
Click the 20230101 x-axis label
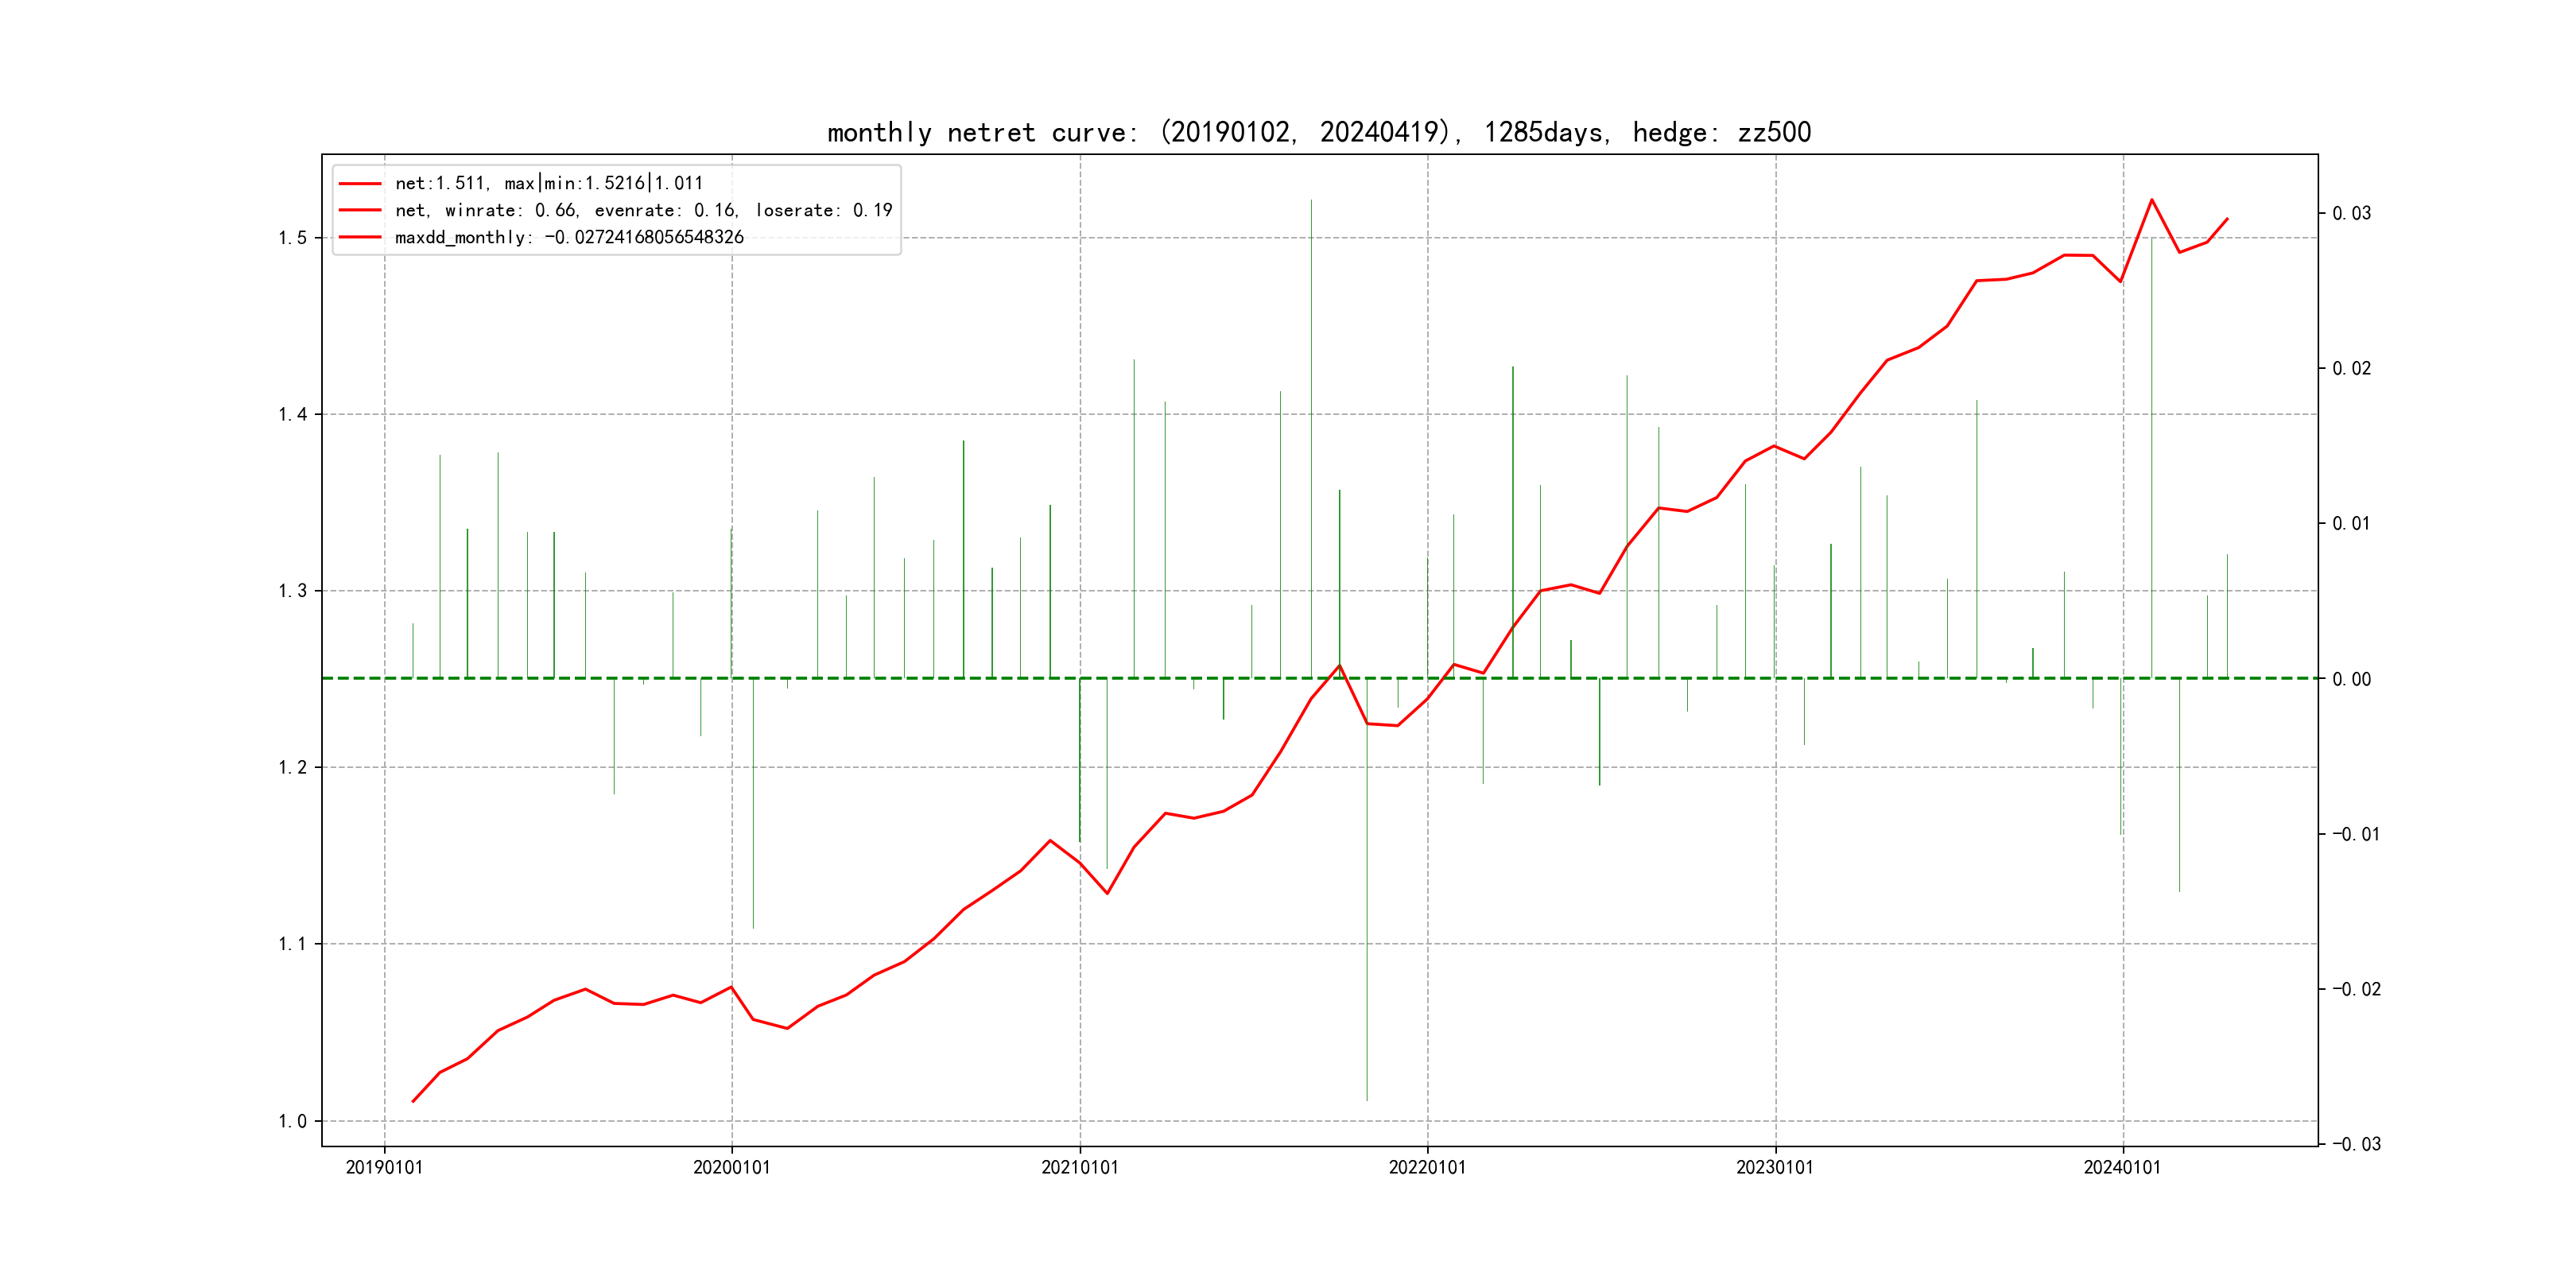tap(1775, 1167)
